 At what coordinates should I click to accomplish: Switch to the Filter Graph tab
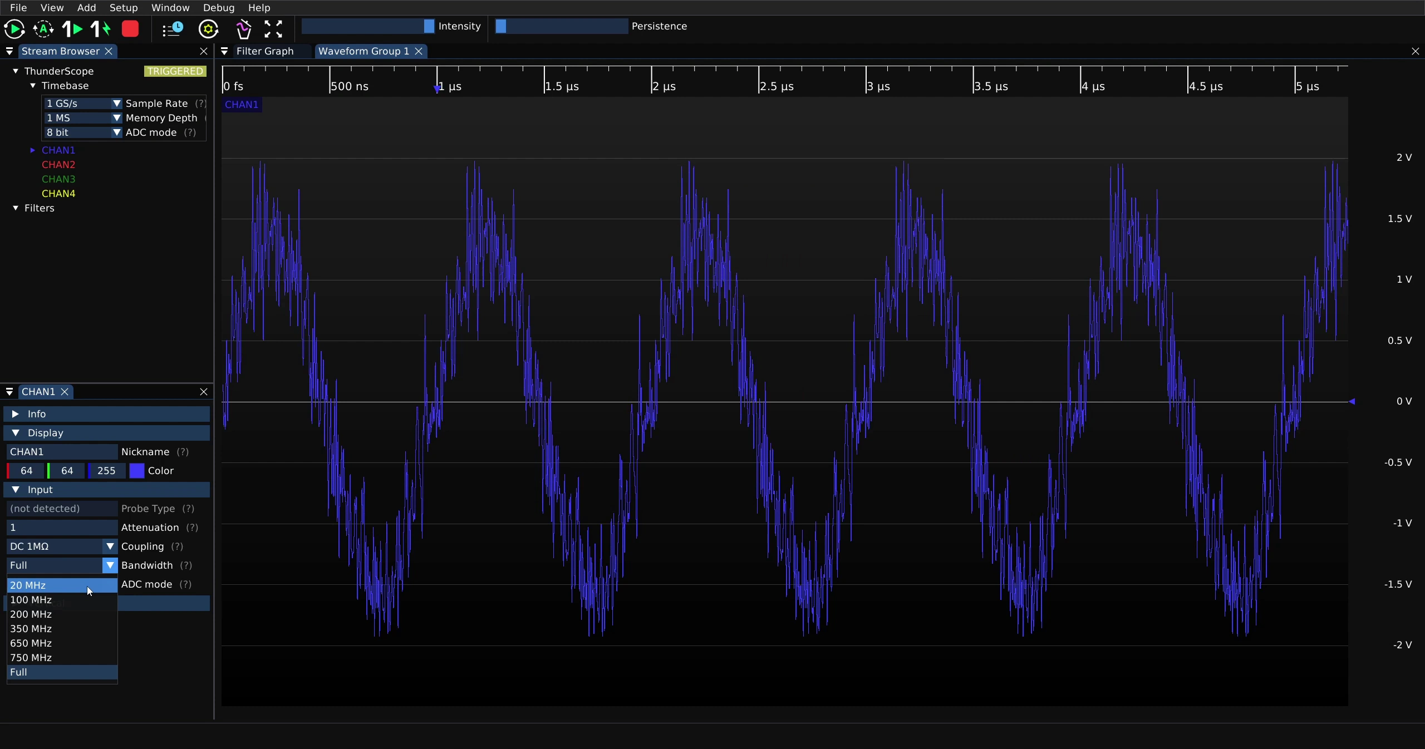pos(265,51)
